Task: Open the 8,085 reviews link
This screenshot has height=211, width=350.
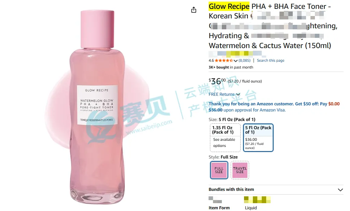Action: tap(244, 61)
